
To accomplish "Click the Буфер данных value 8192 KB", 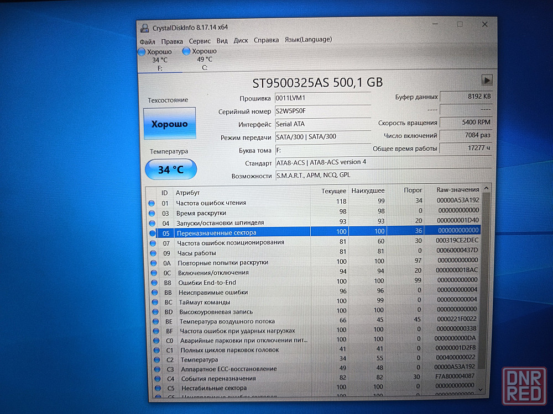I will coord(466,97).
